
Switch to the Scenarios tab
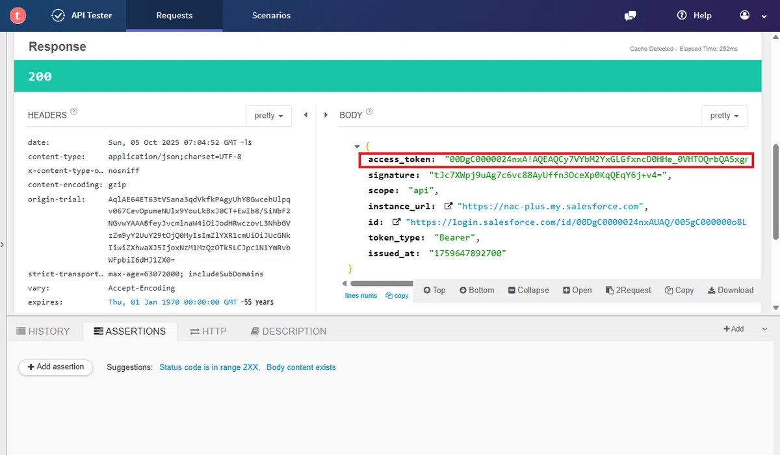coord(271,16)
